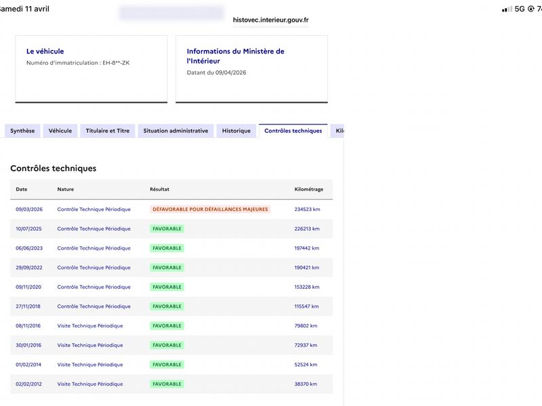Click Contrôle Technique Périodique in the 09/03/2026 row
The height and width of the screenshot is (406, 542).
(94, 209)
